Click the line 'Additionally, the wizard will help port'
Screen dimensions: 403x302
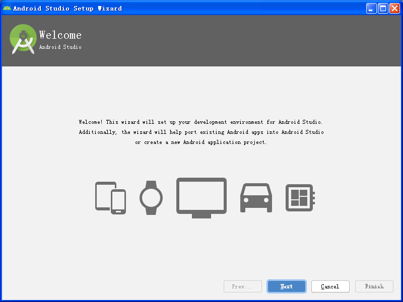pyautogui.click(x=201, y=132)
